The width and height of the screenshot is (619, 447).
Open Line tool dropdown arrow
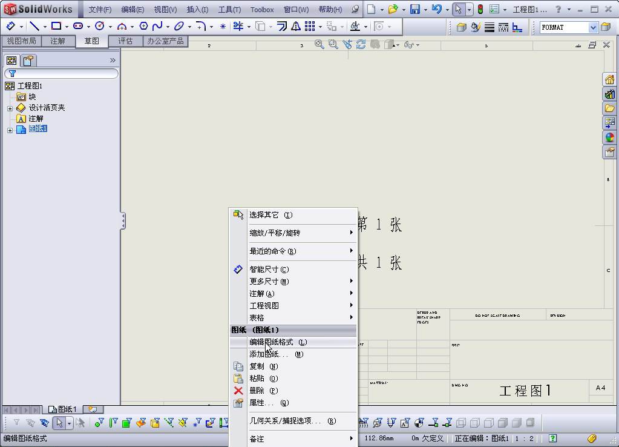point(45,27)
